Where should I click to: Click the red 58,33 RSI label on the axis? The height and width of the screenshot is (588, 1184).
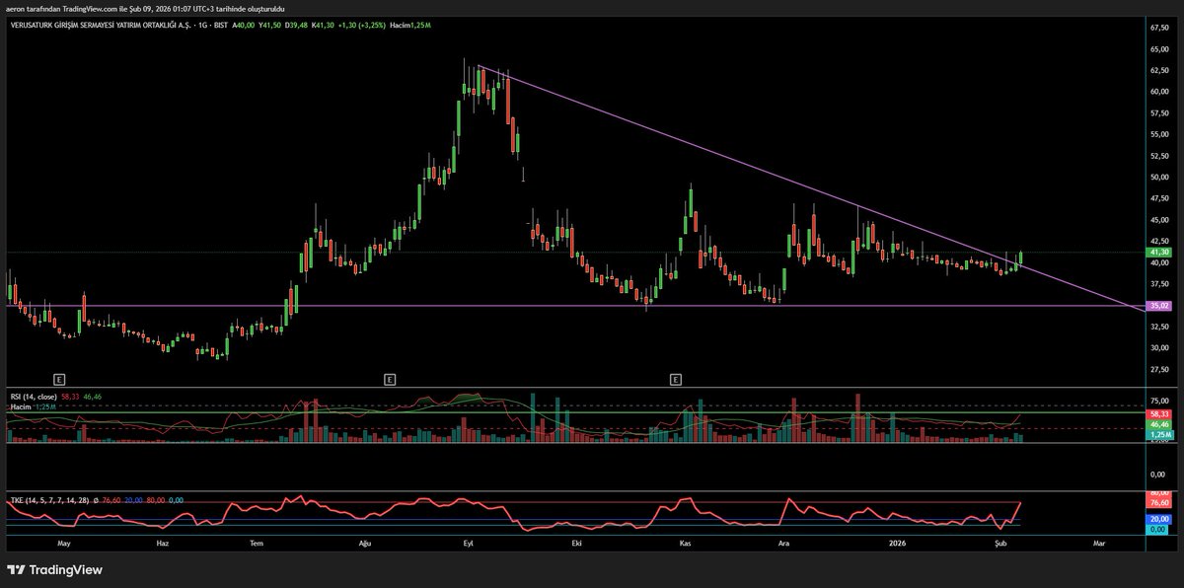1158,413
